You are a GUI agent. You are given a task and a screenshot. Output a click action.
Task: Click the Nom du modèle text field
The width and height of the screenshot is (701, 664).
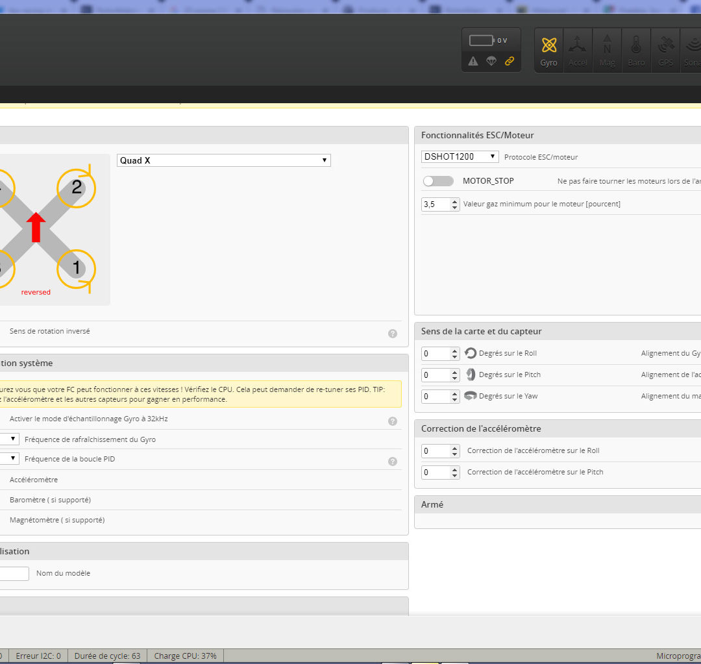click(14, 574)
